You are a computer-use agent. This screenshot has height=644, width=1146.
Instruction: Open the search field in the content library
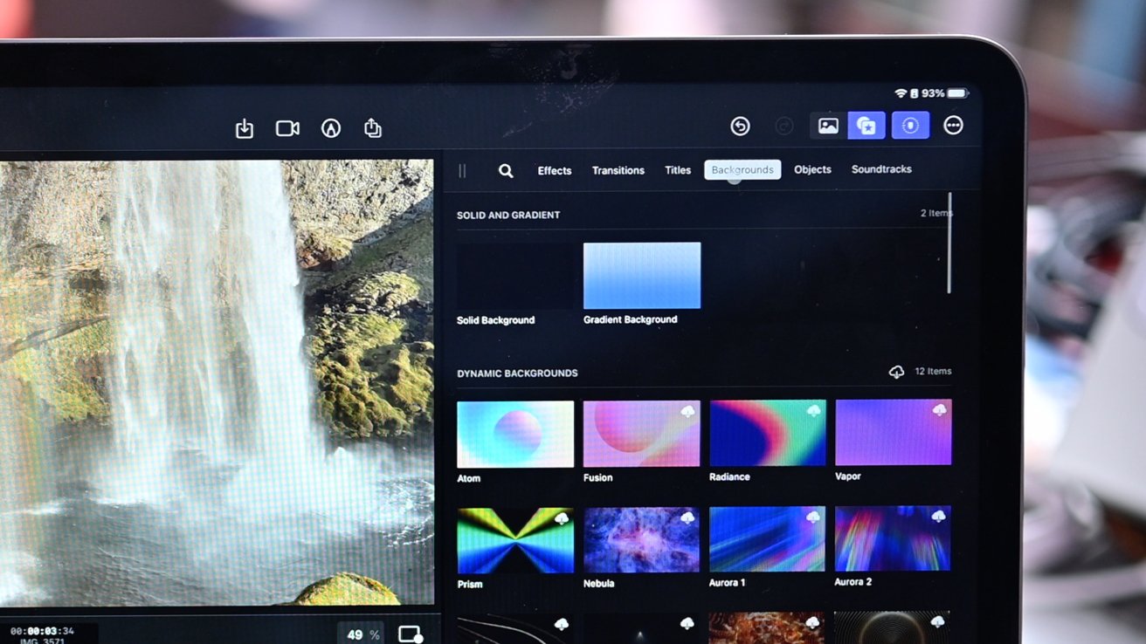click(x=506, y=170)
